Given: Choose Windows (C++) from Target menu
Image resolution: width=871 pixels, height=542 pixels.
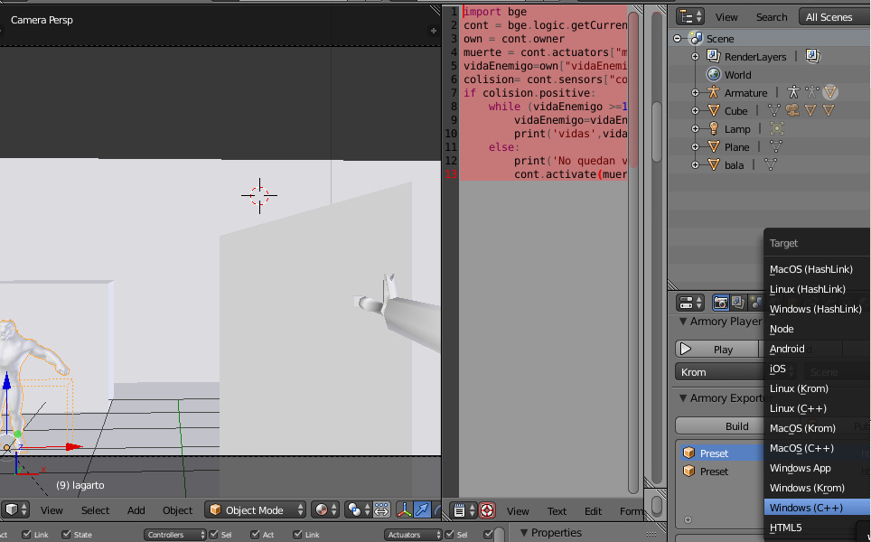Looking at the screenshot, I should click(817, 508).
